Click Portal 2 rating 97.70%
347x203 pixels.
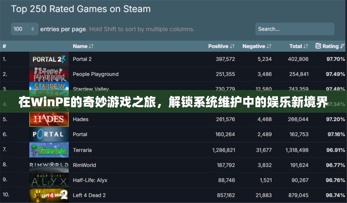(335, 59)
